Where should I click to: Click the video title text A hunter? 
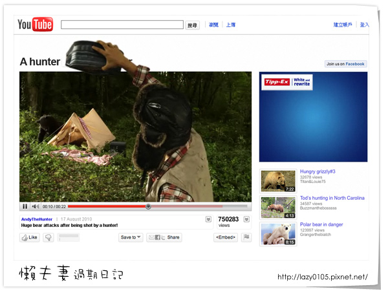coord(40,61)
